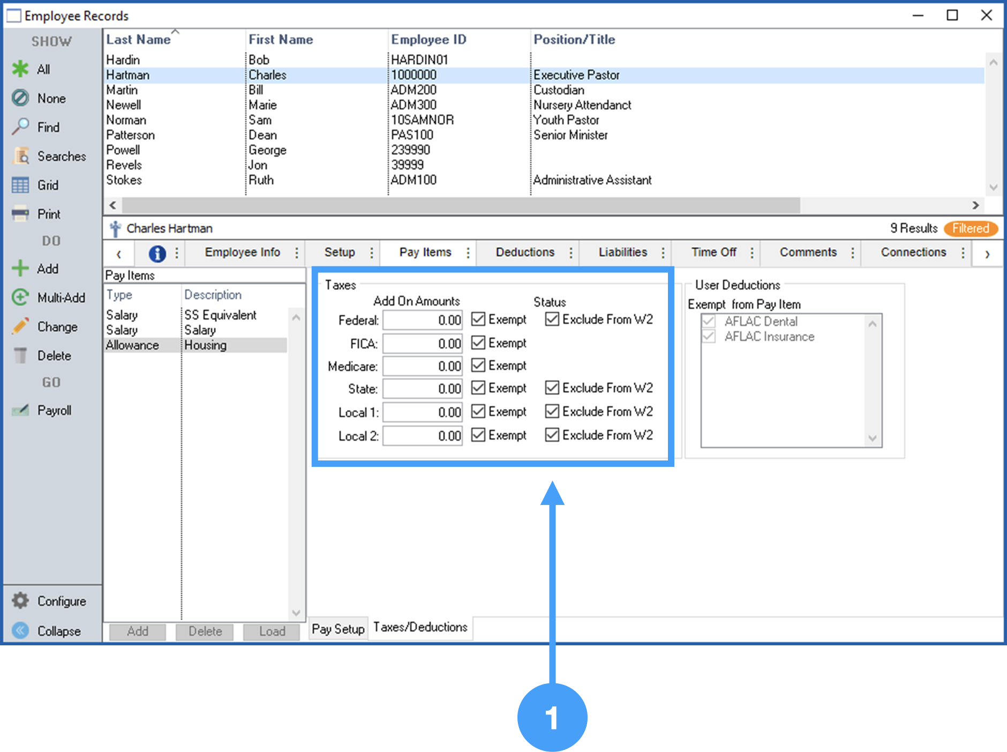Open the Pay Items tab options menu
1007x752 pixels.
pos(468,253)
